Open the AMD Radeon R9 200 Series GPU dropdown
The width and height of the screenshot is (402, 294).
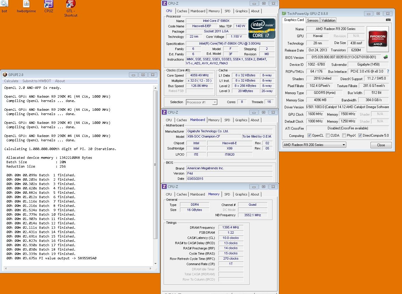click(x=314, y=145)
